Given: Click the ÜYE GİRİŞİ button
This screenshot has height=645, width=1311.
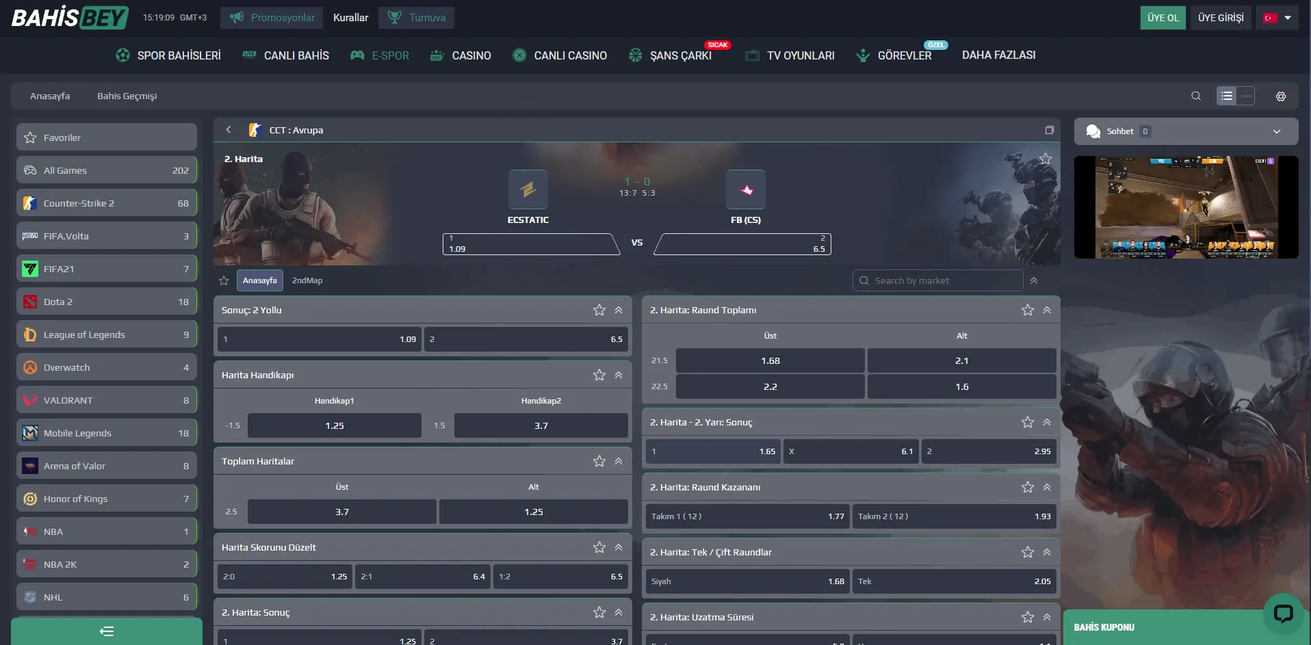Looking at the screenshot, I should (1221, 18).
